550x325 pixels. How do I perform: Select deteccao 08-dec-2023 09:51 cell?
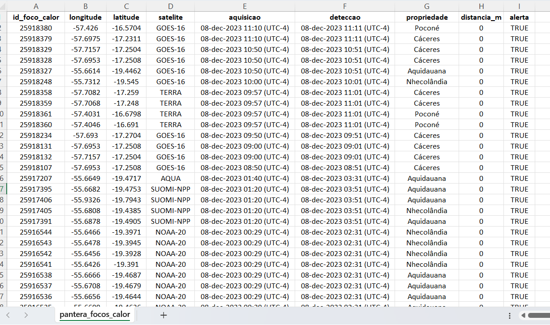click(x=345, y=135)
